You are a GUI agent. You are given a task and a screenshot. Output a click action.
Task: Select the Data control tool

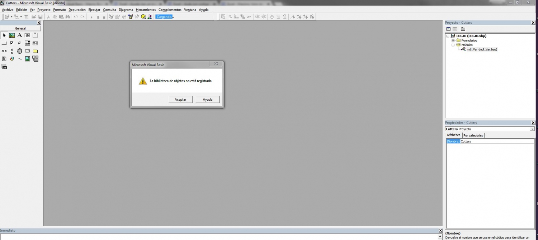35,59
